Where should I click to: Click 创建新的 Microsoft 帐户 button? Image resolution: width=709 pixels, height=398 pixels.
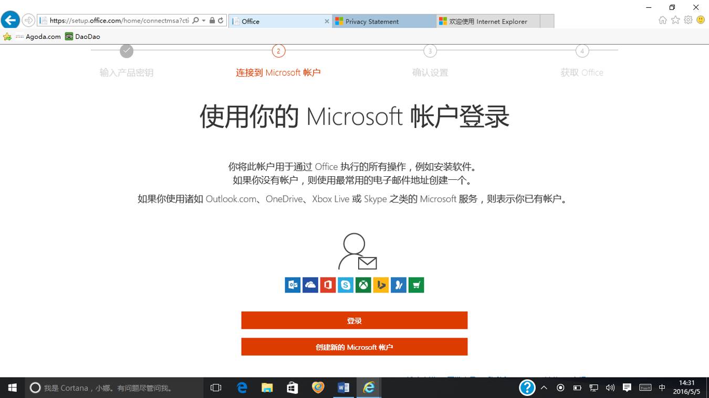(x=354, y=347)
